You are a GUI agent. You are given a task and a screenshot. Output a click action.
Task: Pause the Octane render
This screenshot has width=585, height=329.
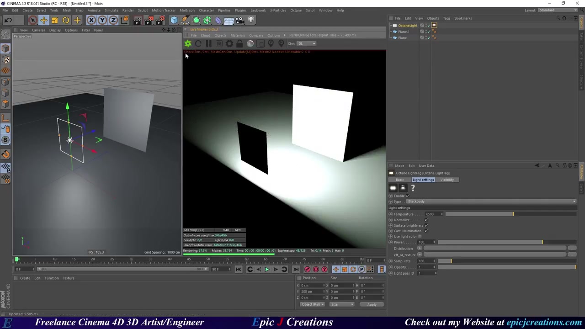pos(208,43)
